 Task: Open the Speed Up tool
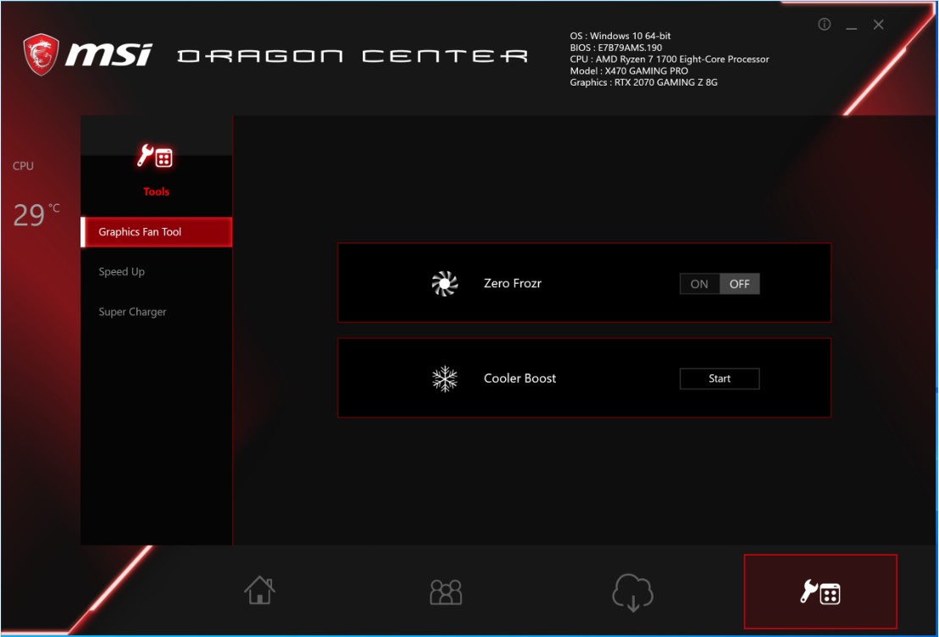121,272
